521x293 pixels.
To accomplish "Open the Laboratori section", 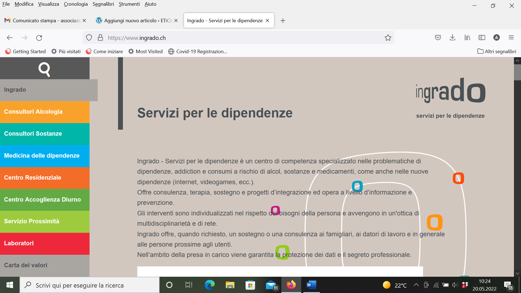I will pos(45,244).
